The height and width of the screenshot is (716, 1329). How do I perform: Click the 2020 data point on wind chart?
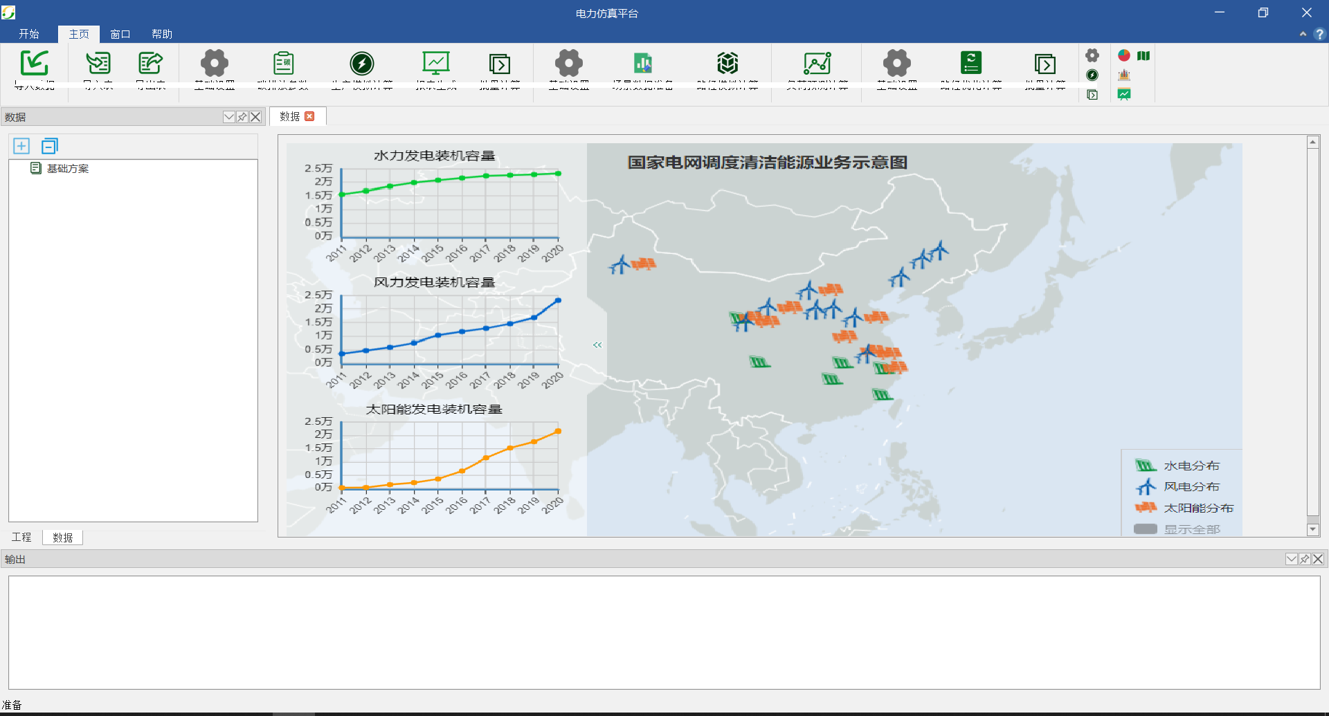(x=558, y=301)
